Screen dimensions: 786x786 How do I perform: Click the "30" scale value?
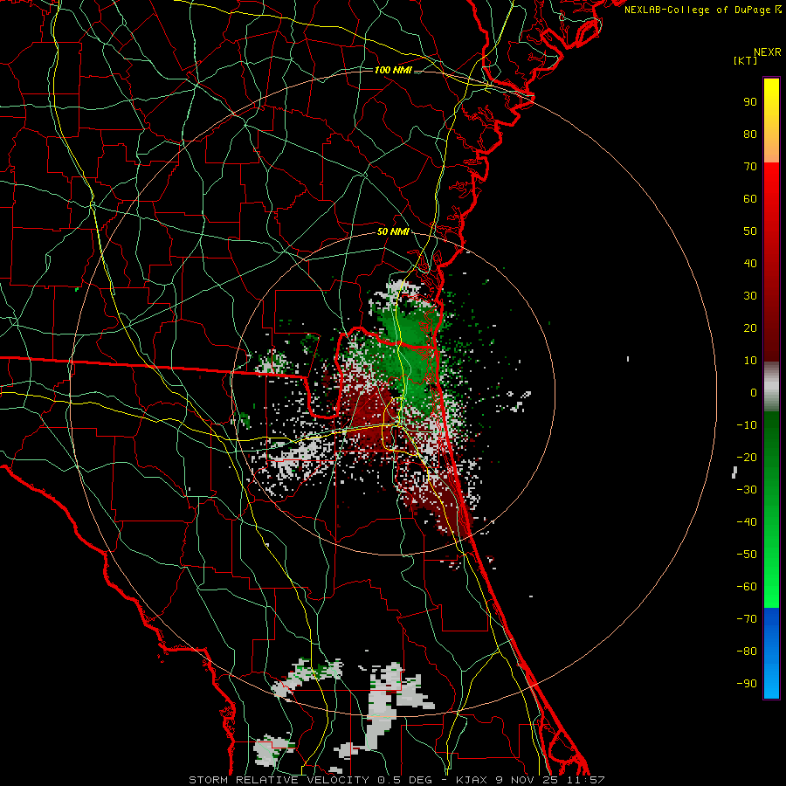click(750, 296)
